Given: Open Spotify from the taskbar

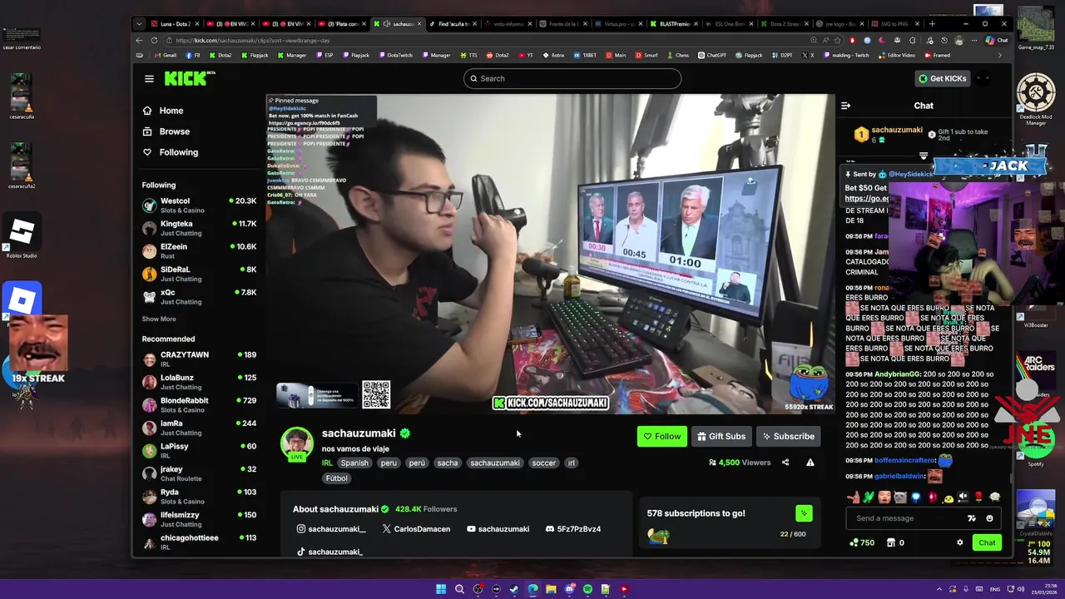Looking at the screenshot, I should click(x=587, y=589).
